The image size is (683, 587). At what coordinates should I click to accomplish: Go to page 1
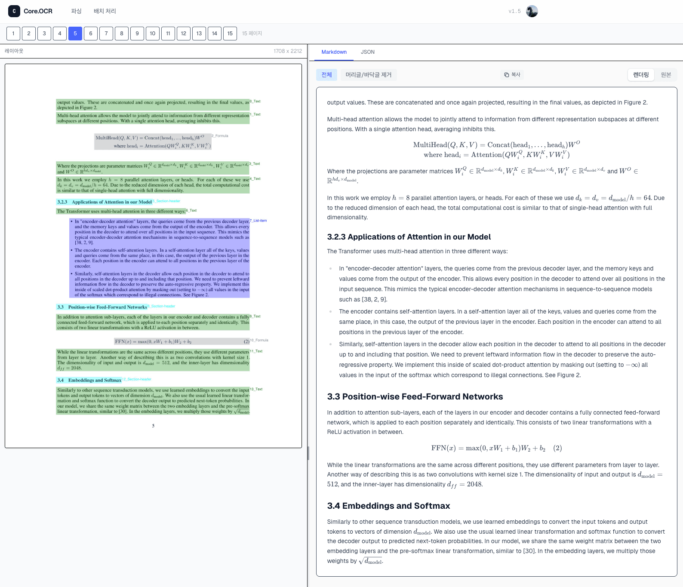13,34
